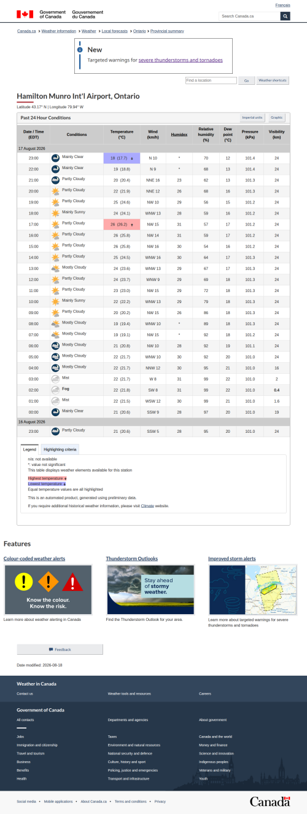
Task: Click the Canada.ca breadcrumb link
Action: click(26, 31)
